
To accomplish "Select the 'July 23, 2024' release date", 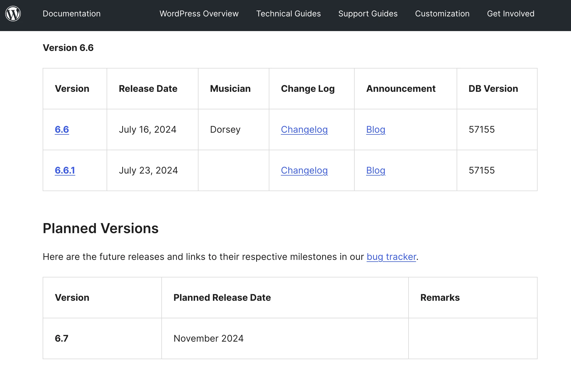I will [148, 170].
